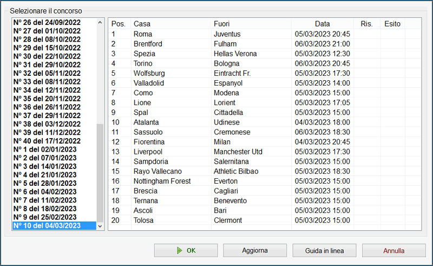
Task: Select concorso Nº 31 del 29/10/2022
Action: [55, 64]
